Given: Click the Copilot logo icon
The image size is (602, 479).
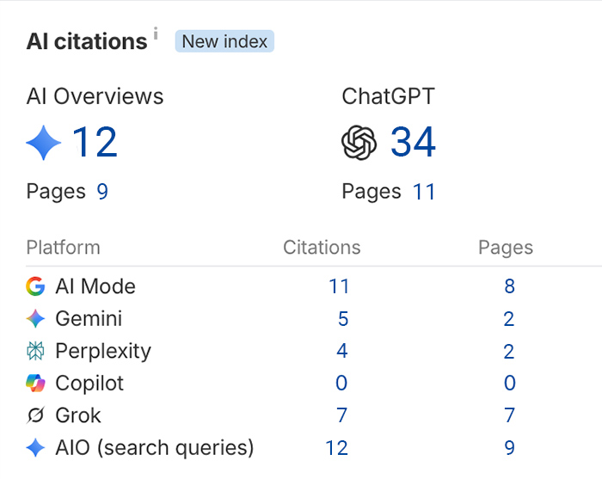Looking at the screenshot, I should tap(35, 383).
